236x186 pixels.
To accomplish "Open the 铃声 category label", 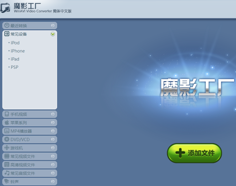I will pyautogui.click(x=14, y=182).
